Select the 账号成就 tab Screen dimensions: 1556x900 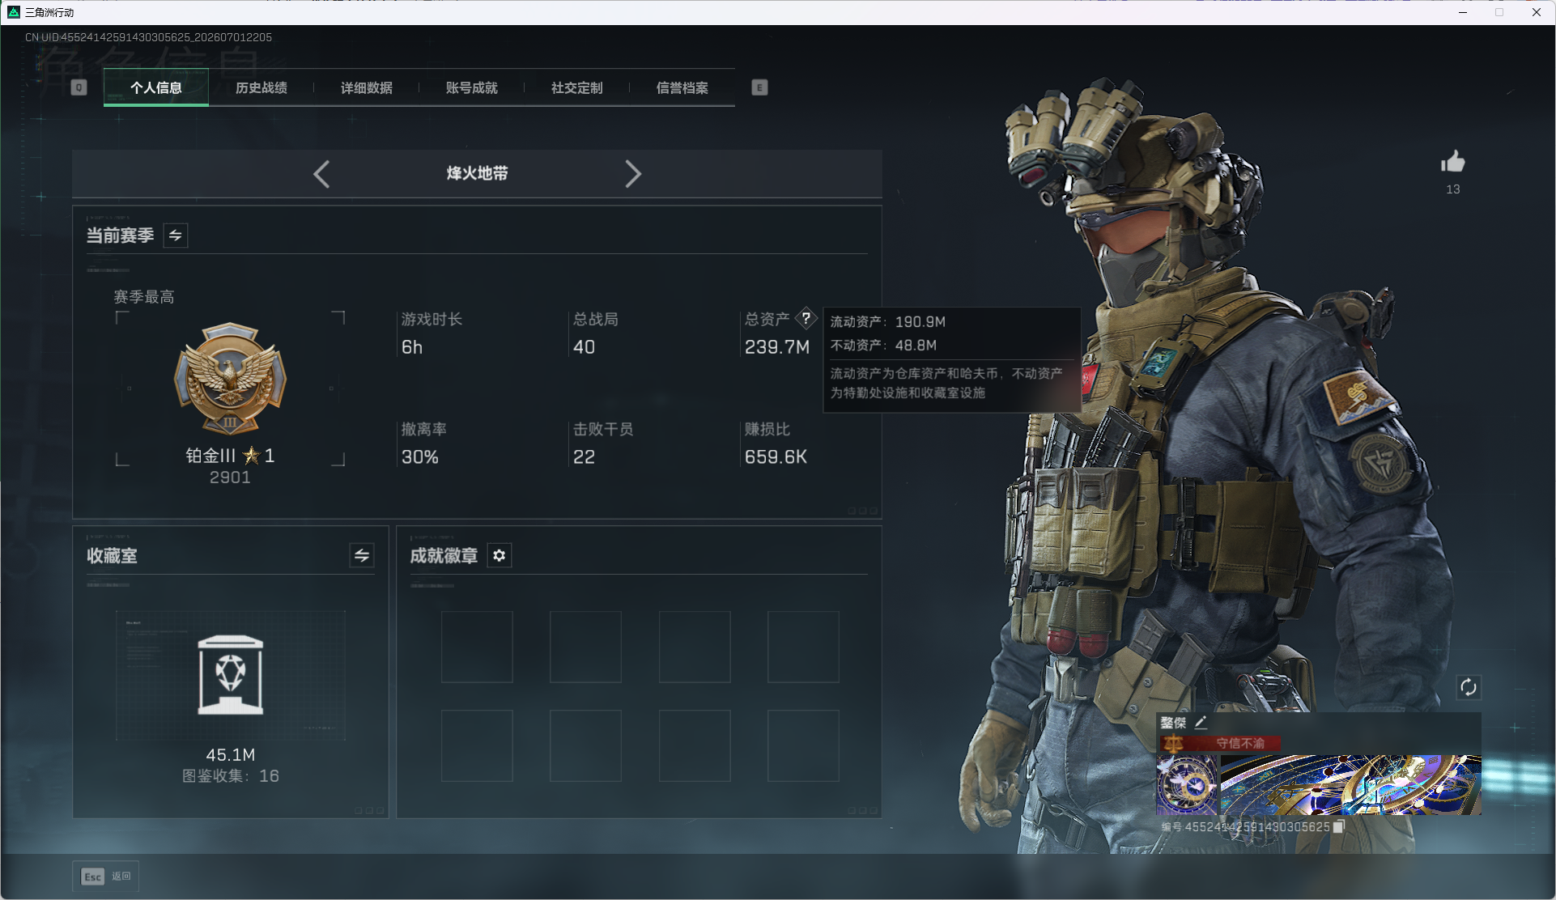(x=471, y=87)
